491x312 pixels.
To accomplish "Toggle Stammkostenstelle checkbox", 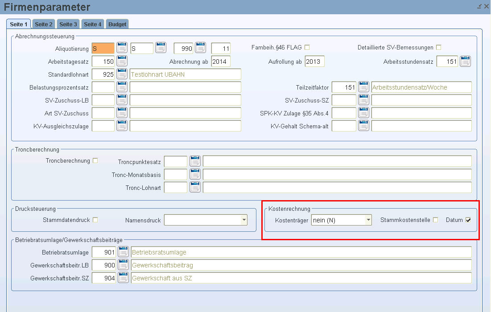I will click(x=436, y=220).
